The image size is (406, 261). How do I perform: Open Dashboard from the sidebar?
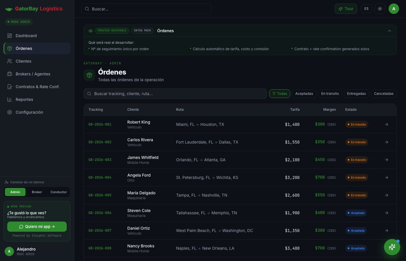tap(37, 36)
